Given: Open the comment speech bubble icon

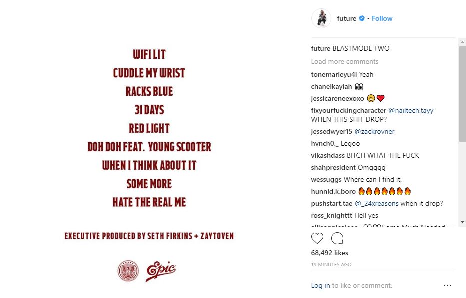Looking at the screenshot, I should point(337,238).
